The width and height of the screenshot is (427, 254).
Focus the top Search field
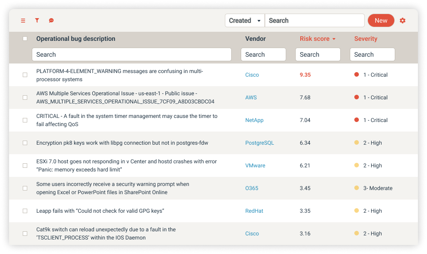tap(314, 20)
